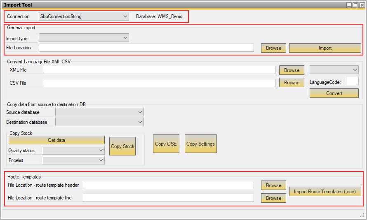Open the Pricelist dropdown
The image size is (367, 220).
(x=73, y=160)
